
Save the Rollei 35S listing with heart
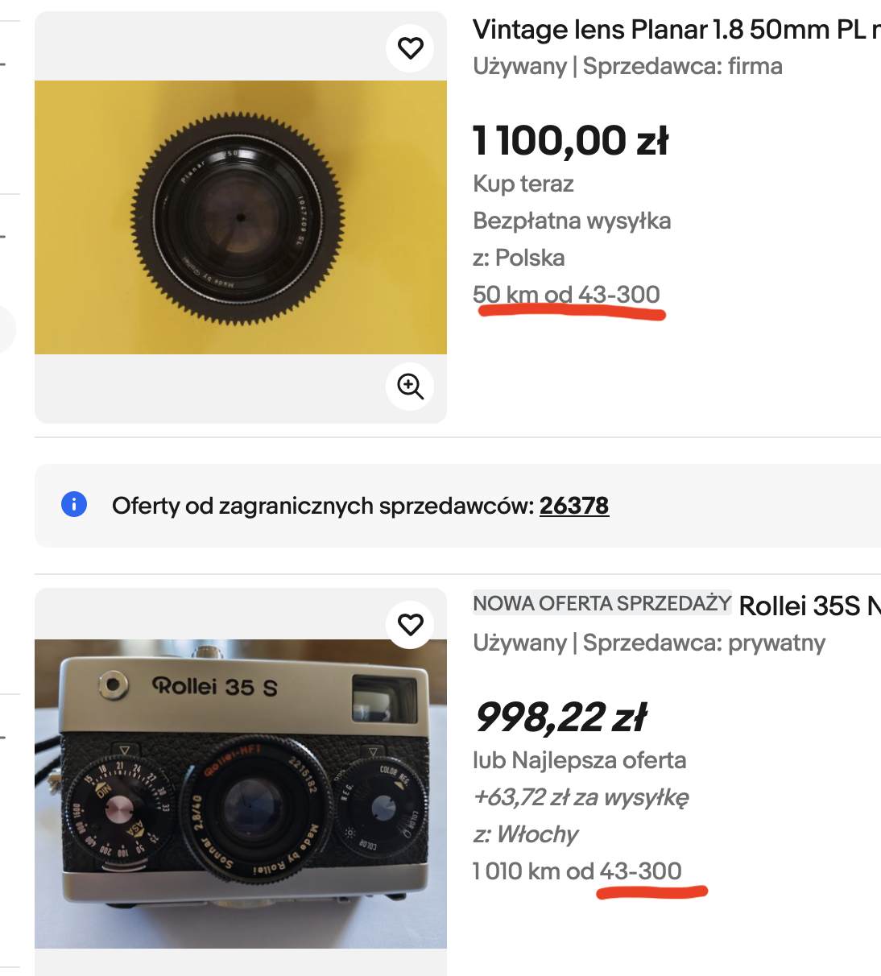tap(411, 624)
